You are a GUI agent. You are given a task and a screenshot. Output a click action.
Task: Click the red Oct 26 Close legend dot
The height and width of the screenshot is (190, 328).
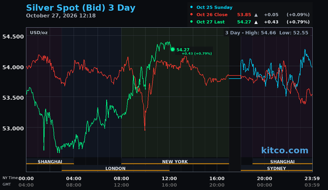tap(192, 14)
